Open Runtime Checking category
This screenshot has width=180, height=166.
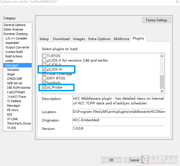[x=16, y=34]
